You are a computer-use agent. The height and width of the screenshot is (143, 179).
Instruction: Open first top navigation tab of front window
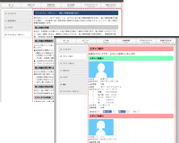pos(66,41)
